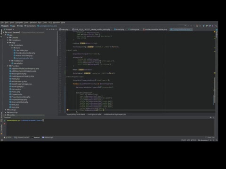Image resolution: width=226 pixels, height=169 pixels.
Task: Toggle the Database tool window side tab
Action: 217,33
